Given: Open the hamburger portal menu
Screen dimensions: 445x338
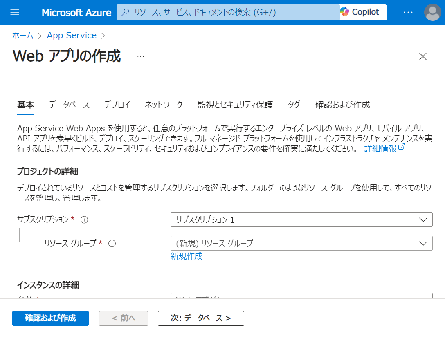Looking at the screenshot, I should pyautogui.click(x=15, y=13).
